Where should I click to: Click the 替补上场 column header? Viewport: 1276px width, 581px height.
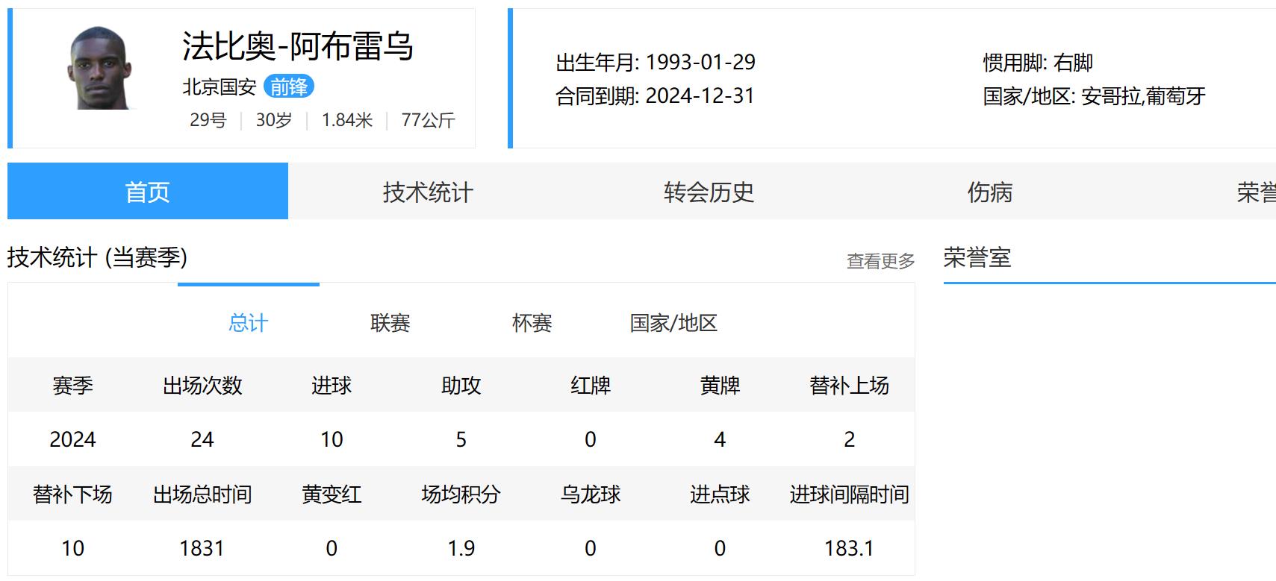tap(849, 386)
